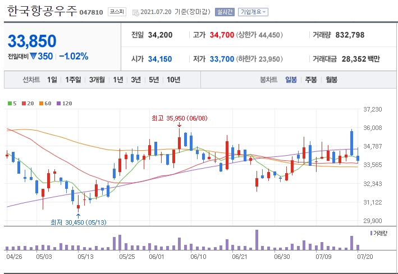Select the 1년 line chart period
398x274 pixels.
pos(118,80)
